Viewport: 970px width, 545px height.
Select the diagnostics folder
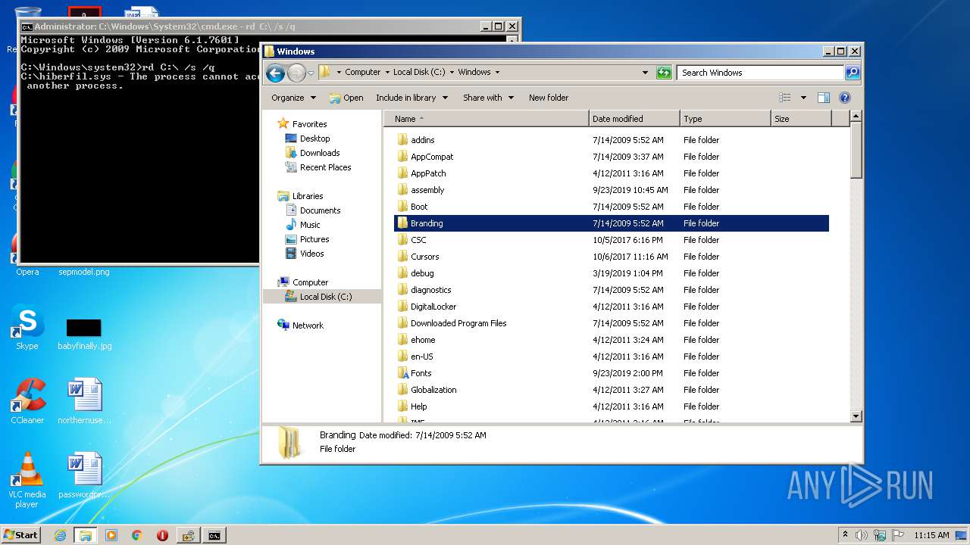pyautogui.click(x=430, y=290)
